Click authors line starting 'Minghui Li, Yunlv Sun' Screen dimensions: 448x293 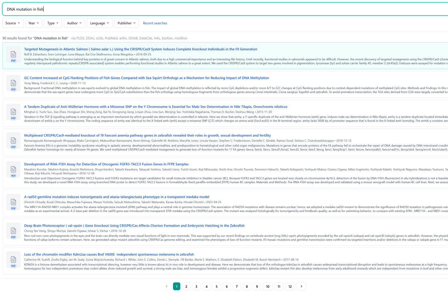pos(148,112)
